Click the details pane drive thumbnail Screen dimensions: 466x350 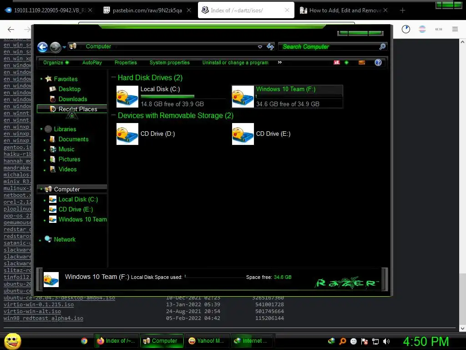point(51,279)
